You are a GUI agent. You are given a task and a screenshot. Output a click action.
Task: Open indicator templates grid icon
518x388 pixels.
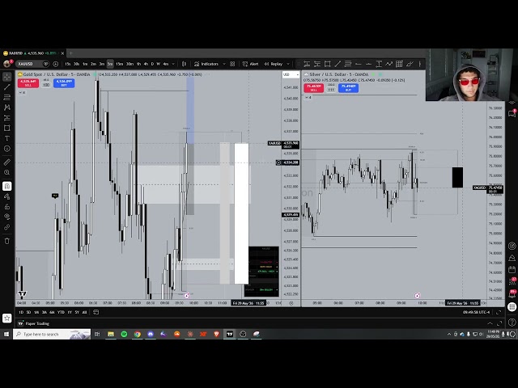coord(232,64)
